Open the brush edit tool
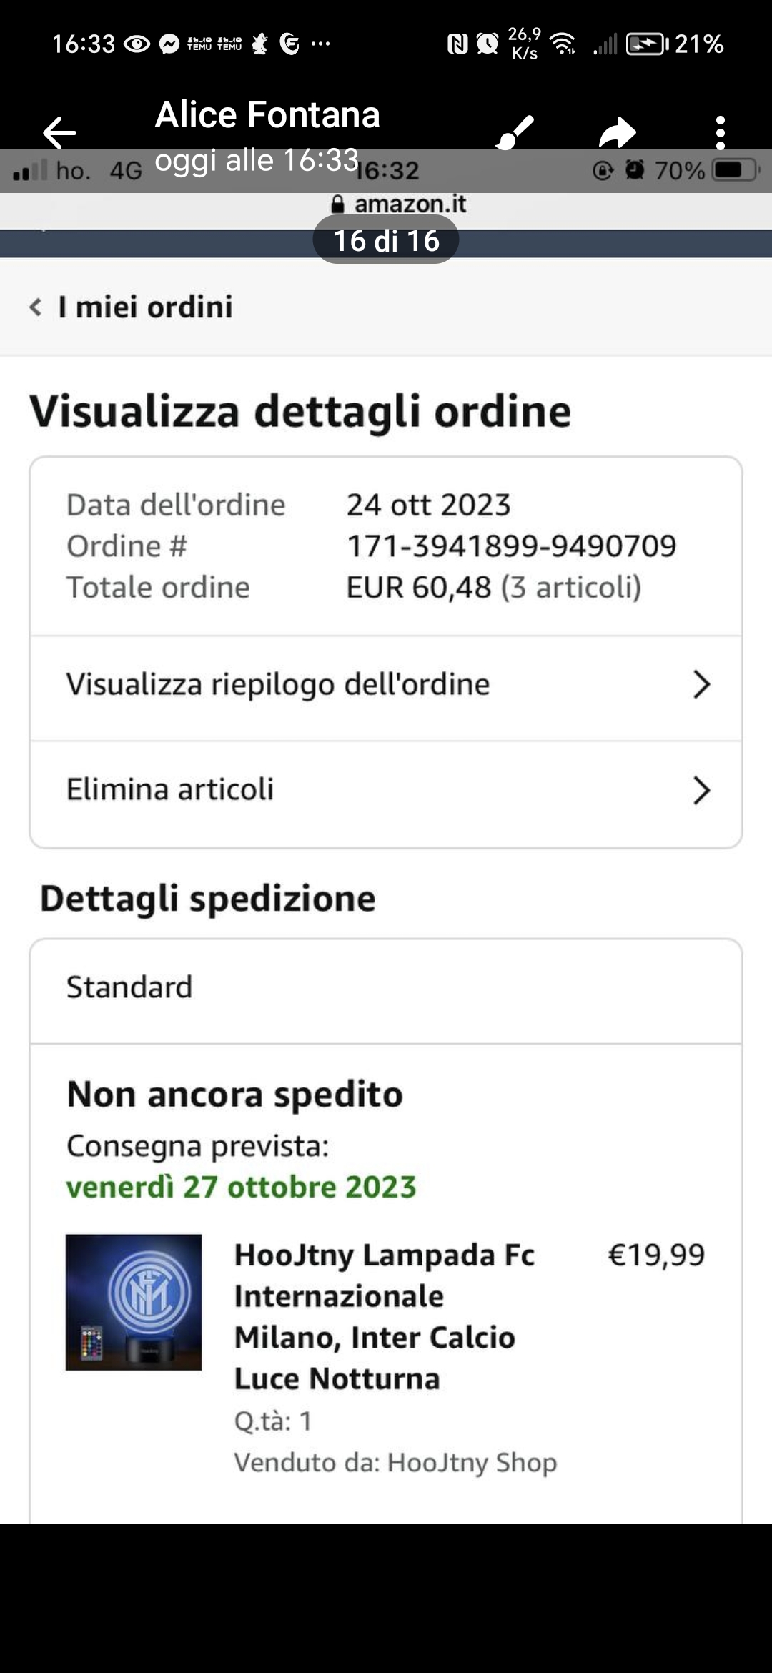This screenshot has height=1673, width=772. coord(515,132)
